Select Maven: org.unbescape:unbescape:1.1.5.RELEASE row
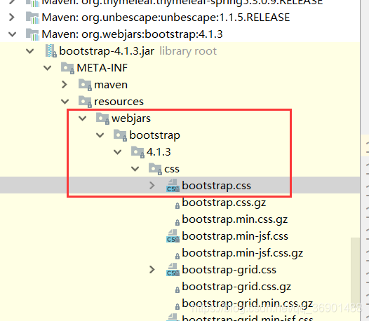Image resolution: width=369 pixels, height=321 pixels. pyautogui.click(x=180, y=18)
